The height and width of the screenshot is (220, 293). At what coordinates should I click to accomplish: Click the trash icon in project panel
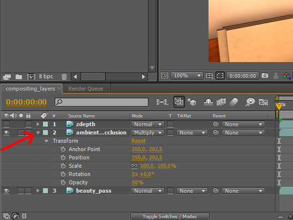[x=64, y=76]
